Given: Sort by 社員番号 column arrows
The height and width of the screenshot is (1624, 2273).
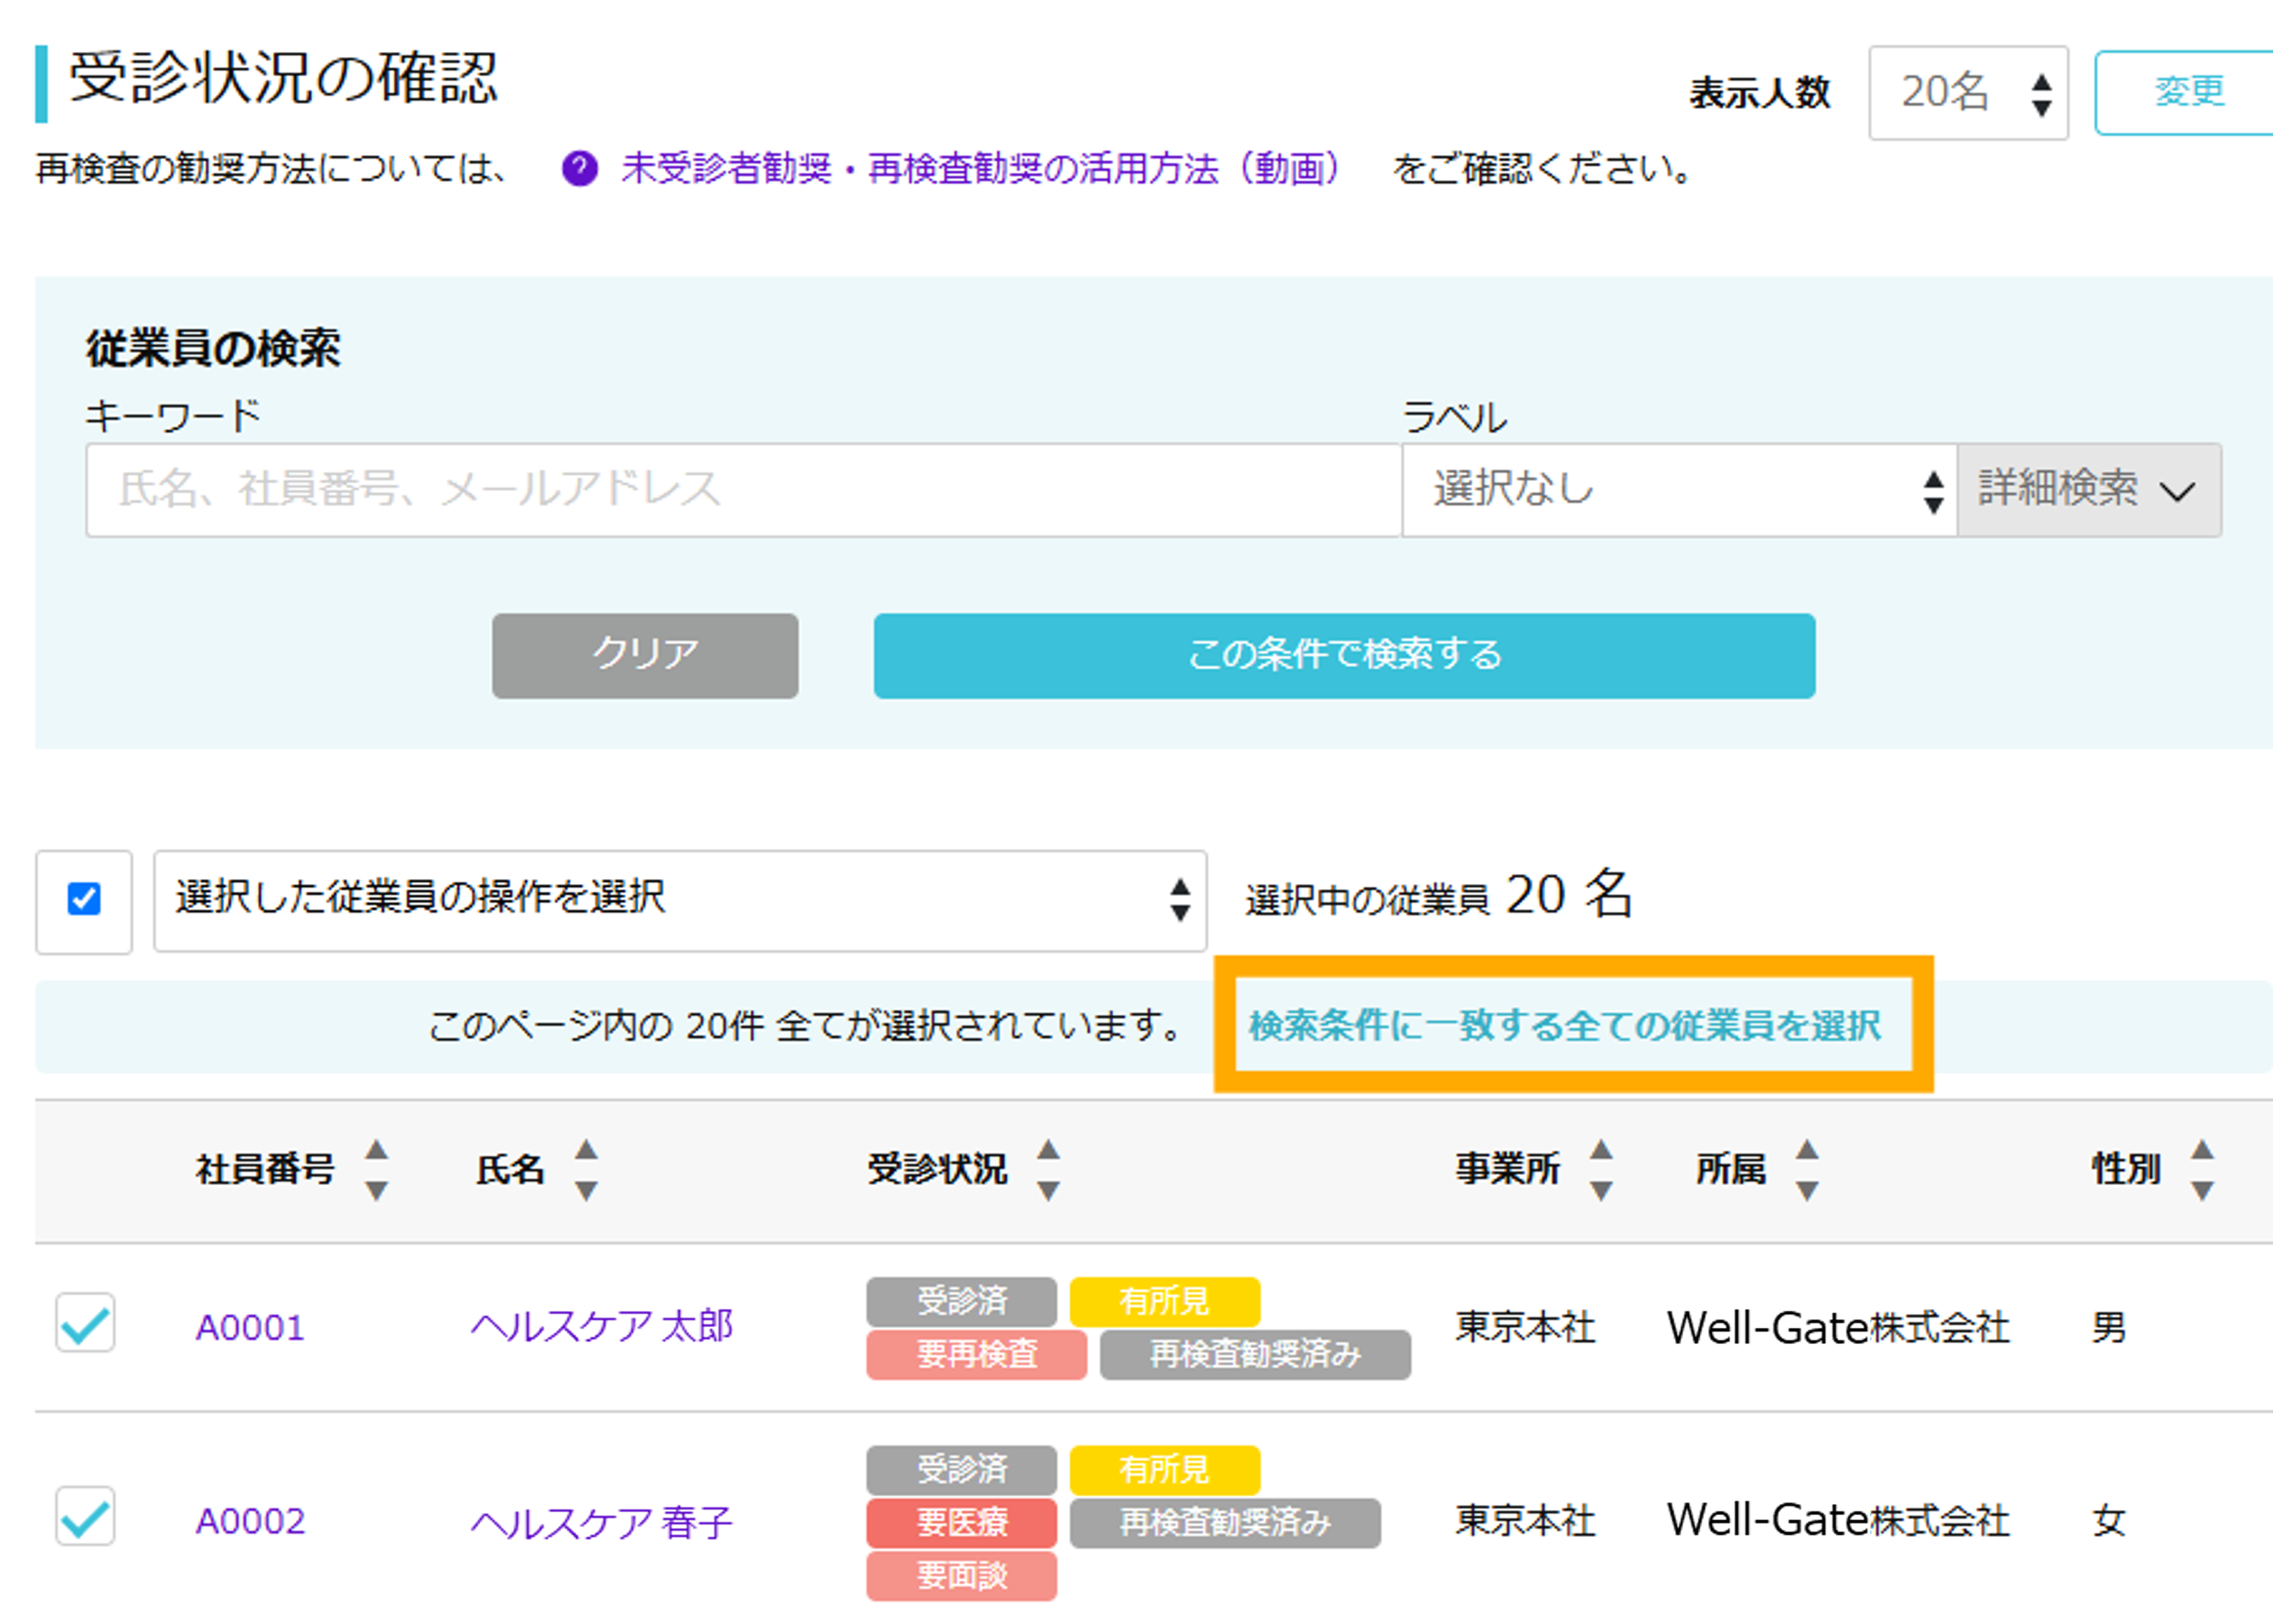Looking at the screenshot, I should click(377, 1169).
